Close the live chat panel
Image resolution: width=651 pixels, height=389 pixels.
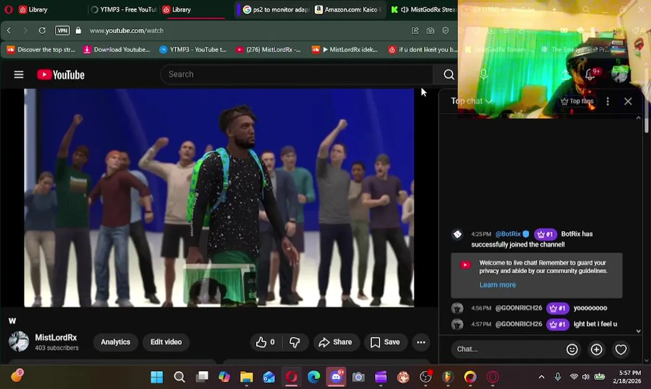628,101
